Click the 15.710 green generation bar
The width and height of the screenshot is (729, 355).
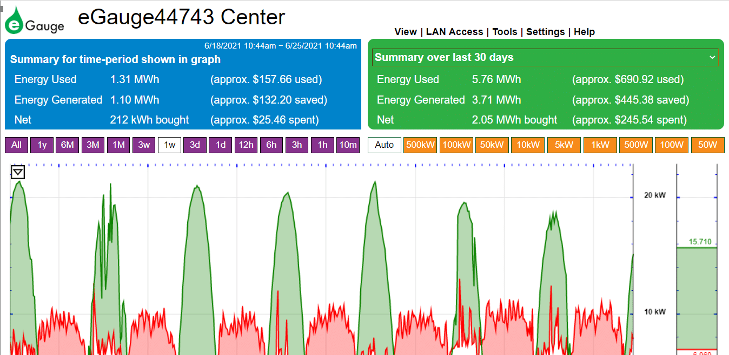[x=697, y=297]
